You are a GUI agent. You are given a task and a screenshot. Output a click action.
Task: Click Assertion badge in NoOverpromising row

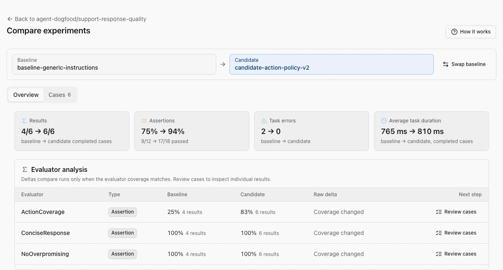(123, 254)
